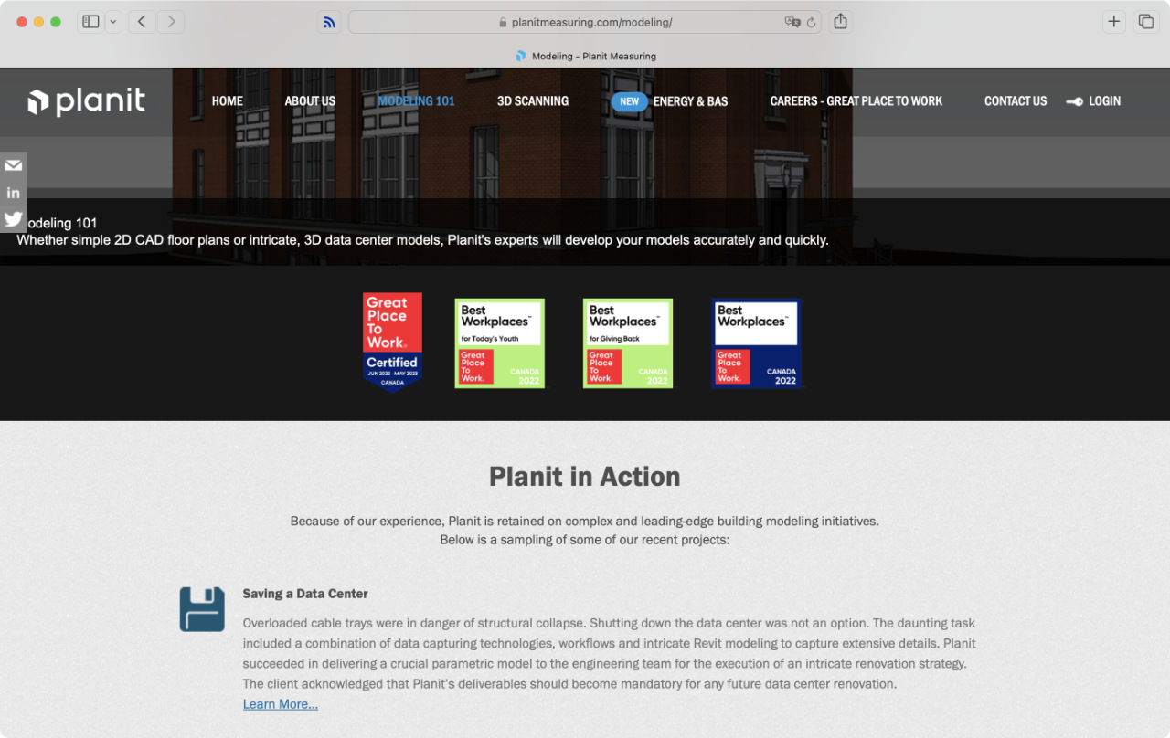1170x738 pixels.
Task: Open the CONTACT US menu item
Action: click(x=1016, y=101)
